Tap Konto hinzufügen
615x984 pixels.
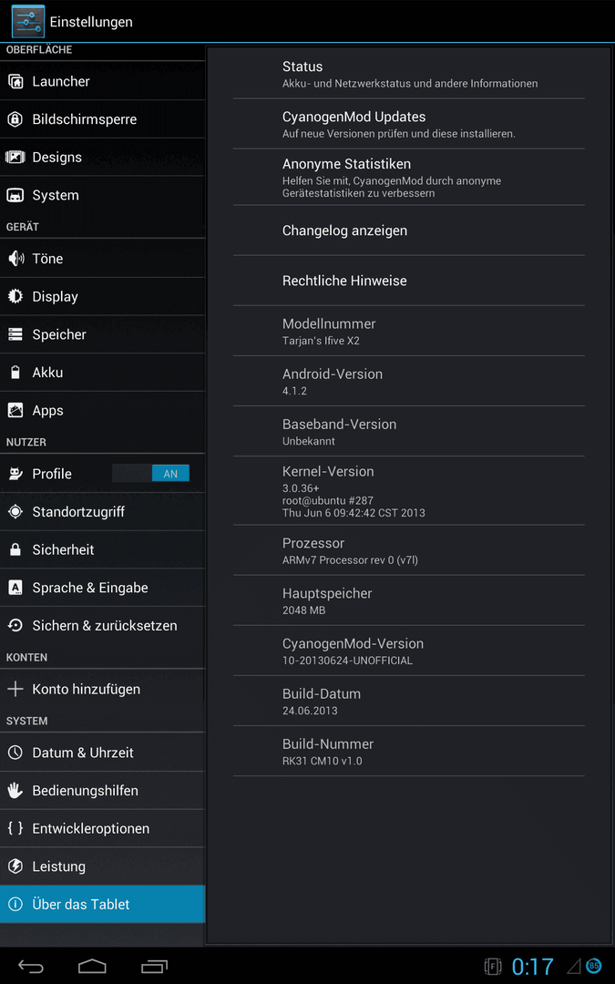tap(102, 689)
